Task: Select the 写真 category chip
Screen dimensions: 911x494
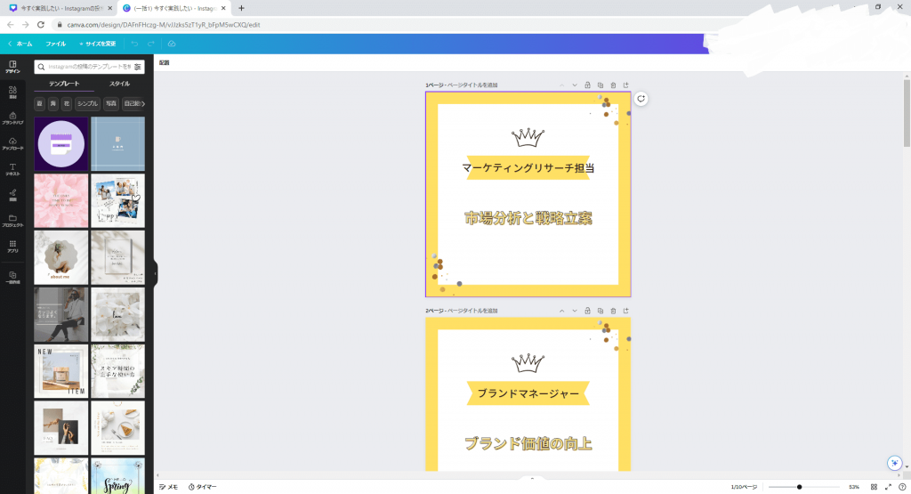Action: point(111,103)
